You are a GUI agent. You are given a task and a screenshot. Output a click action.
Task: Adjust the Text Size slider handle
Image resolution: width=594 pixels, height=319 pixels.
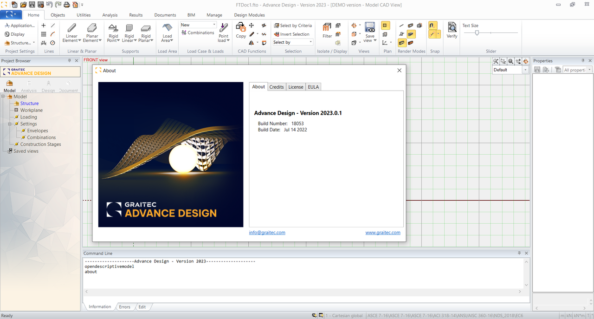click(477, 33)
